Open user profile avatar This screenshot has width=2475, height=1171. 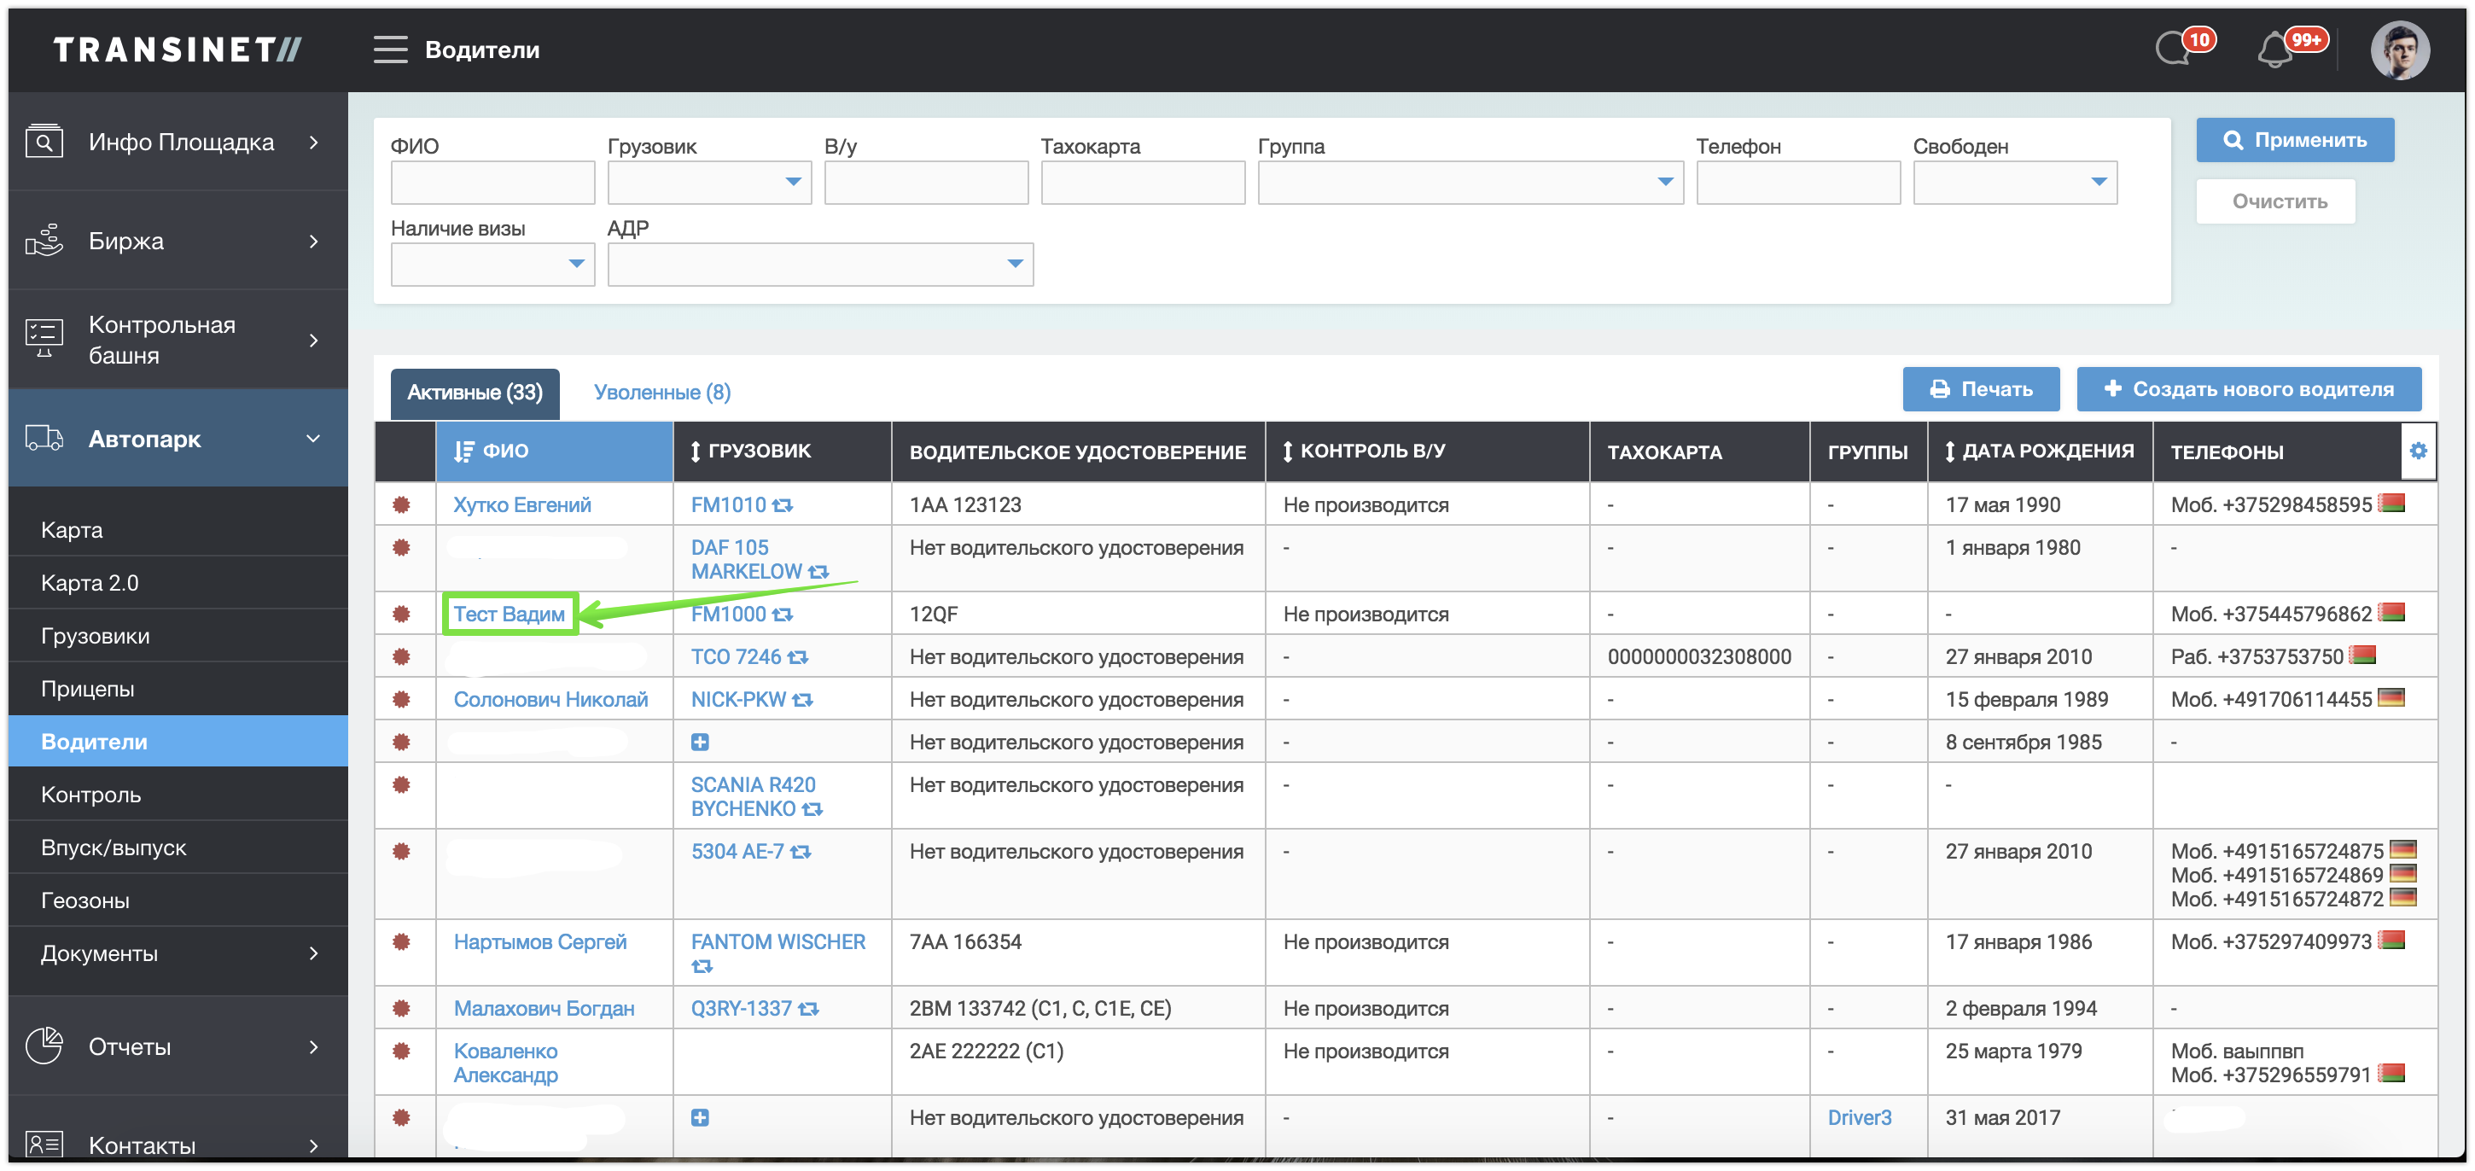point(2399,50)
